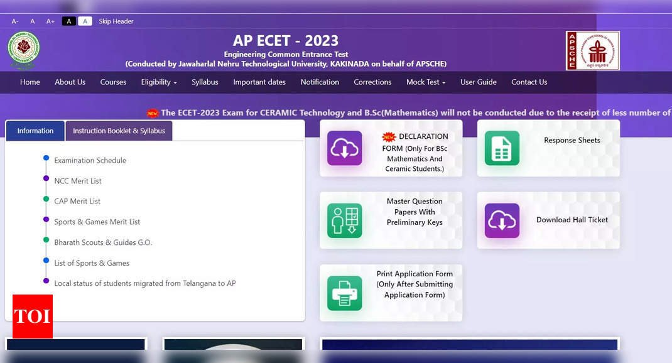Click the DECLARATION FORM card text
Viewport: 672px width, 363px height.
pos(415,152)
